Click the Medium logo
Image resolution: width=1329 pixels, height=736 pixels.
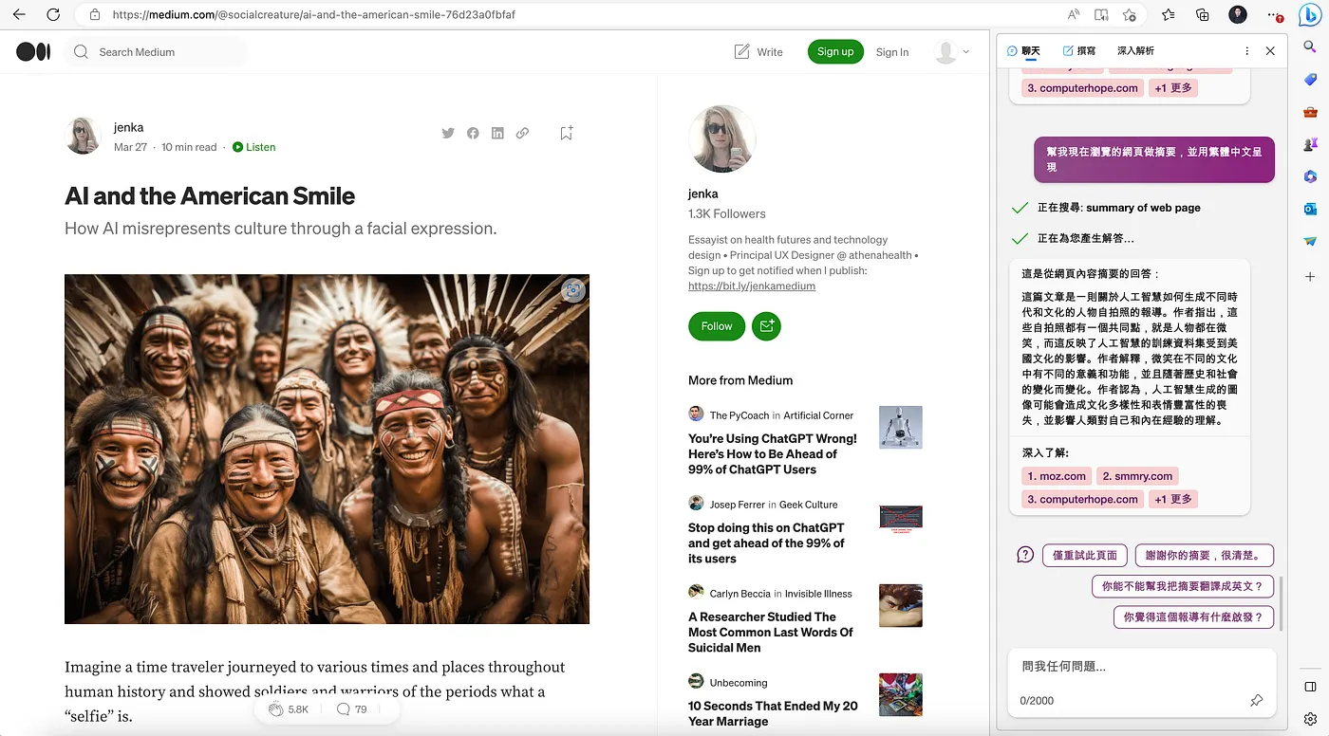coord(33,52)
